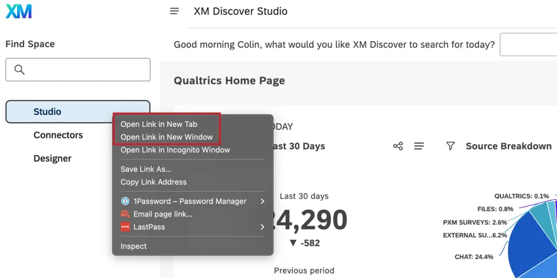Image resolution: width=557 pixels, height=278 pixels.
Task: Open the 1Password – Password Manager entry
Action: [x=193, y=201]
